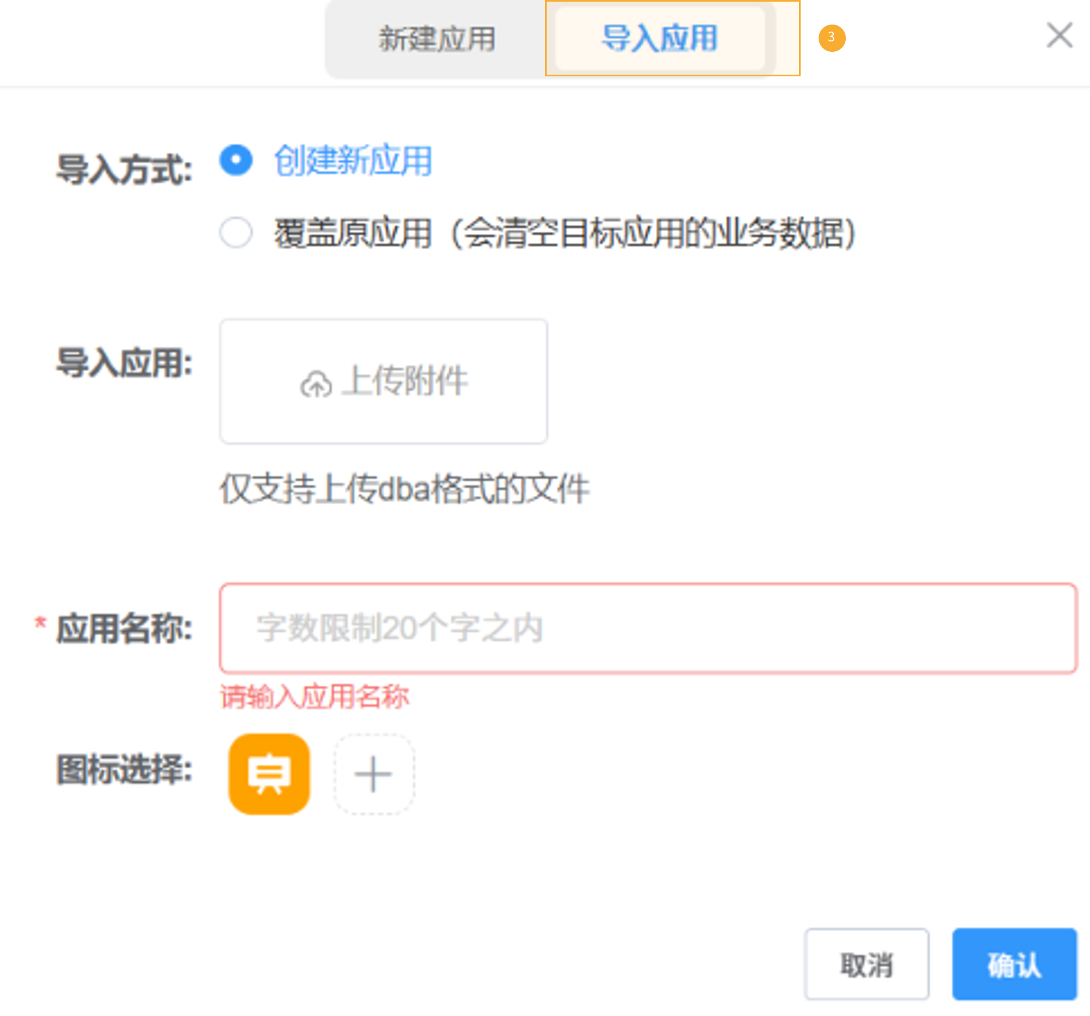The image size is (1090, 1016).
Task: Open the 上传附件 upload box
Action: 383,381
